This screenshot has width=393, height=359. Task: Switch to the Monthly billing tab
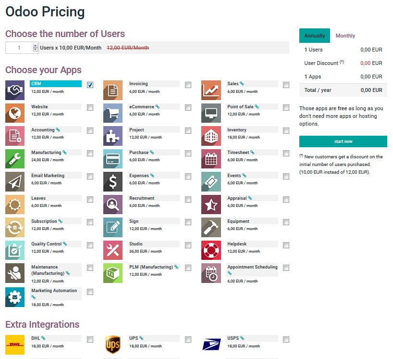click(345, 36)
